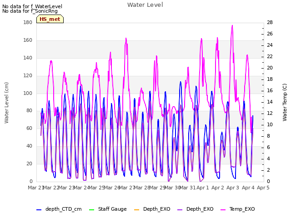Click the blue depth_CTD_cm legend swatch
291x218 pixels.
coord(39,210)
